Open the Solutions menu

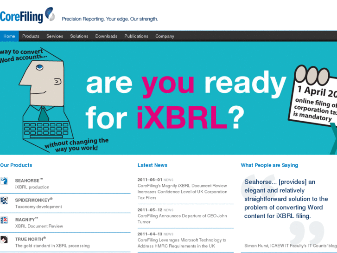click(79, 36)
